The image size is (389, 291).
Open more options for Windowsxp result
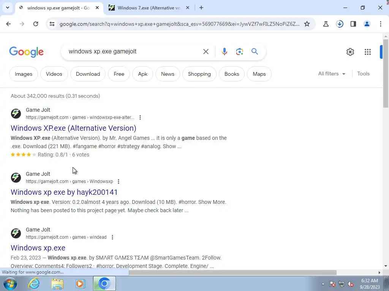pos(119,181)
